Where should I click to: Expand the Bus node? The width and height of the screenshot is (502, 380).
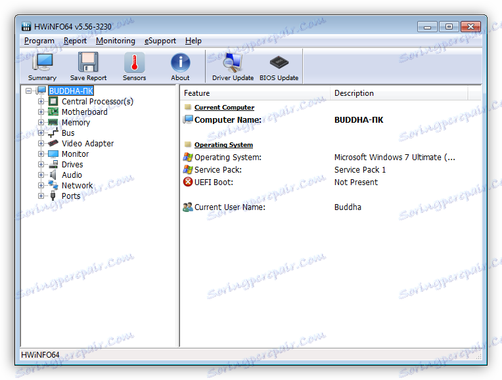coord(41,133)
